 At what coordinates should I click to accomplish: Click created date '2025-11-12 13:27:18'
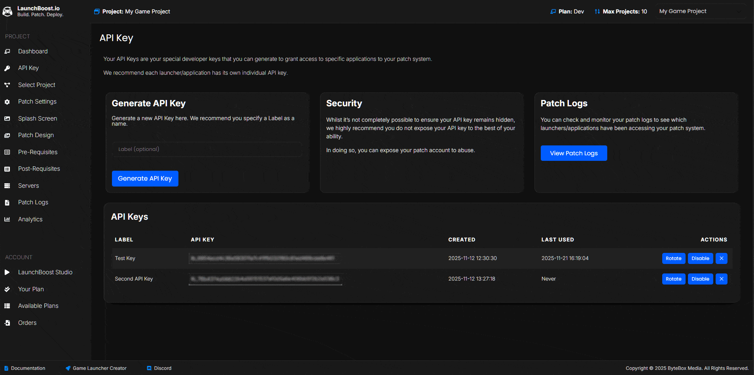point(472,279)
